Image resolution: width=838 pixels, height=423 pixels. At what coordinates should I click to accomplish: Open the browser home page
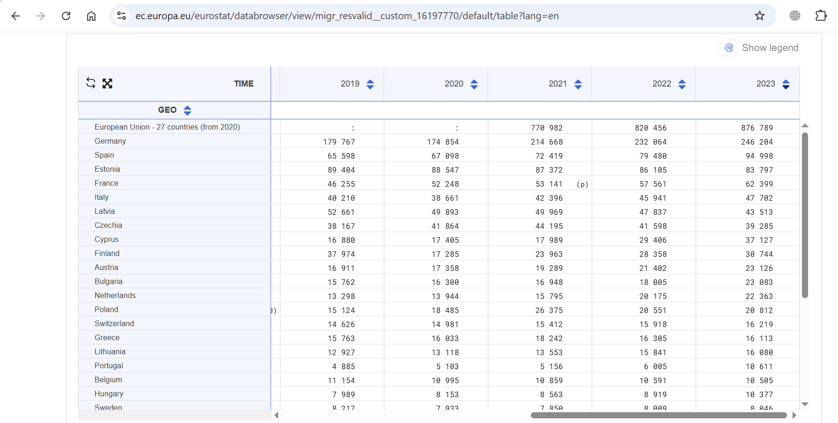91,16
